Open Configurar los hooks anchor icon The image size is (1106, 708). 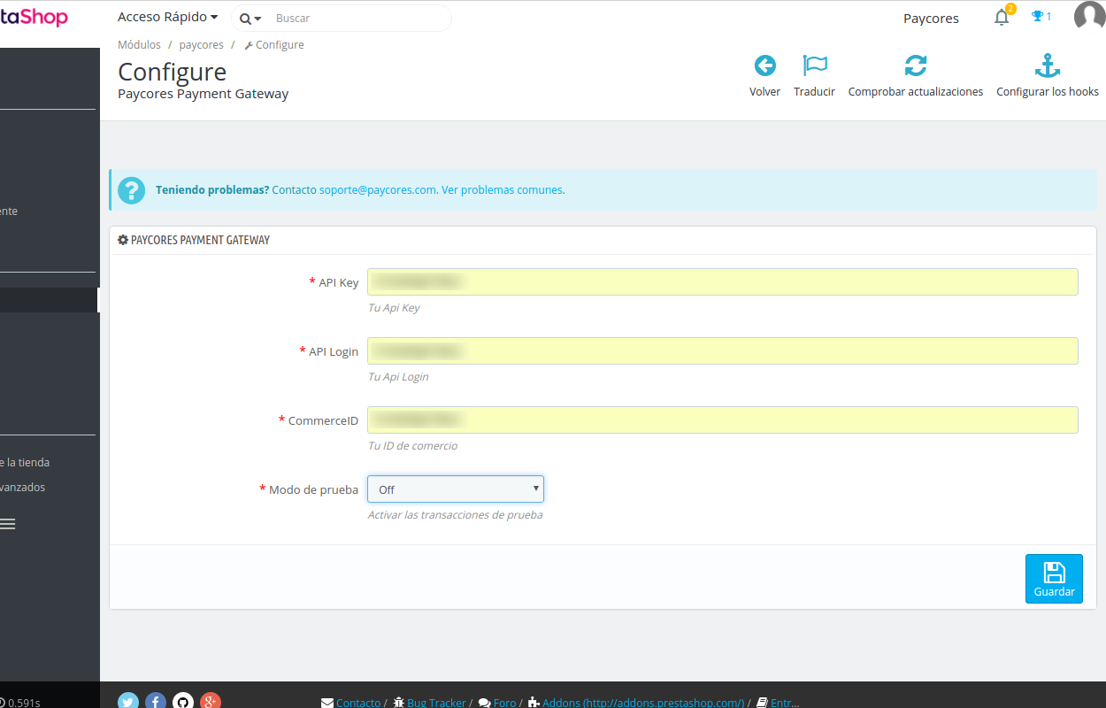click(x=1048, y=65)
